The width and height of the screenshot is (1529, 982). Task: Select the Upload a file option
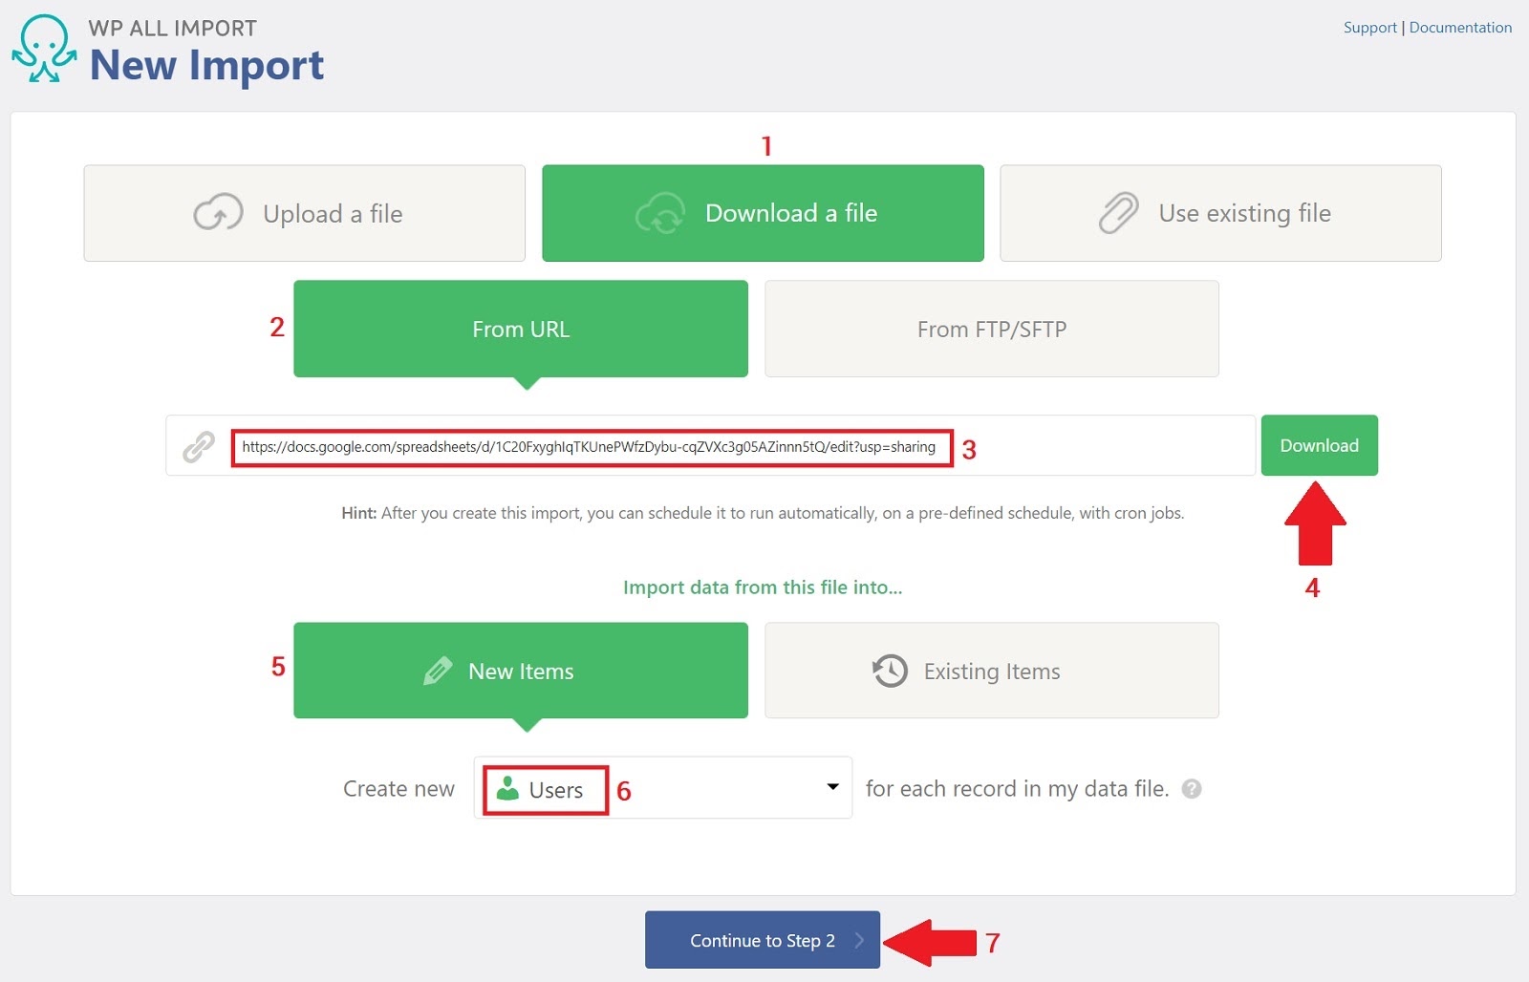pos(304,213)
